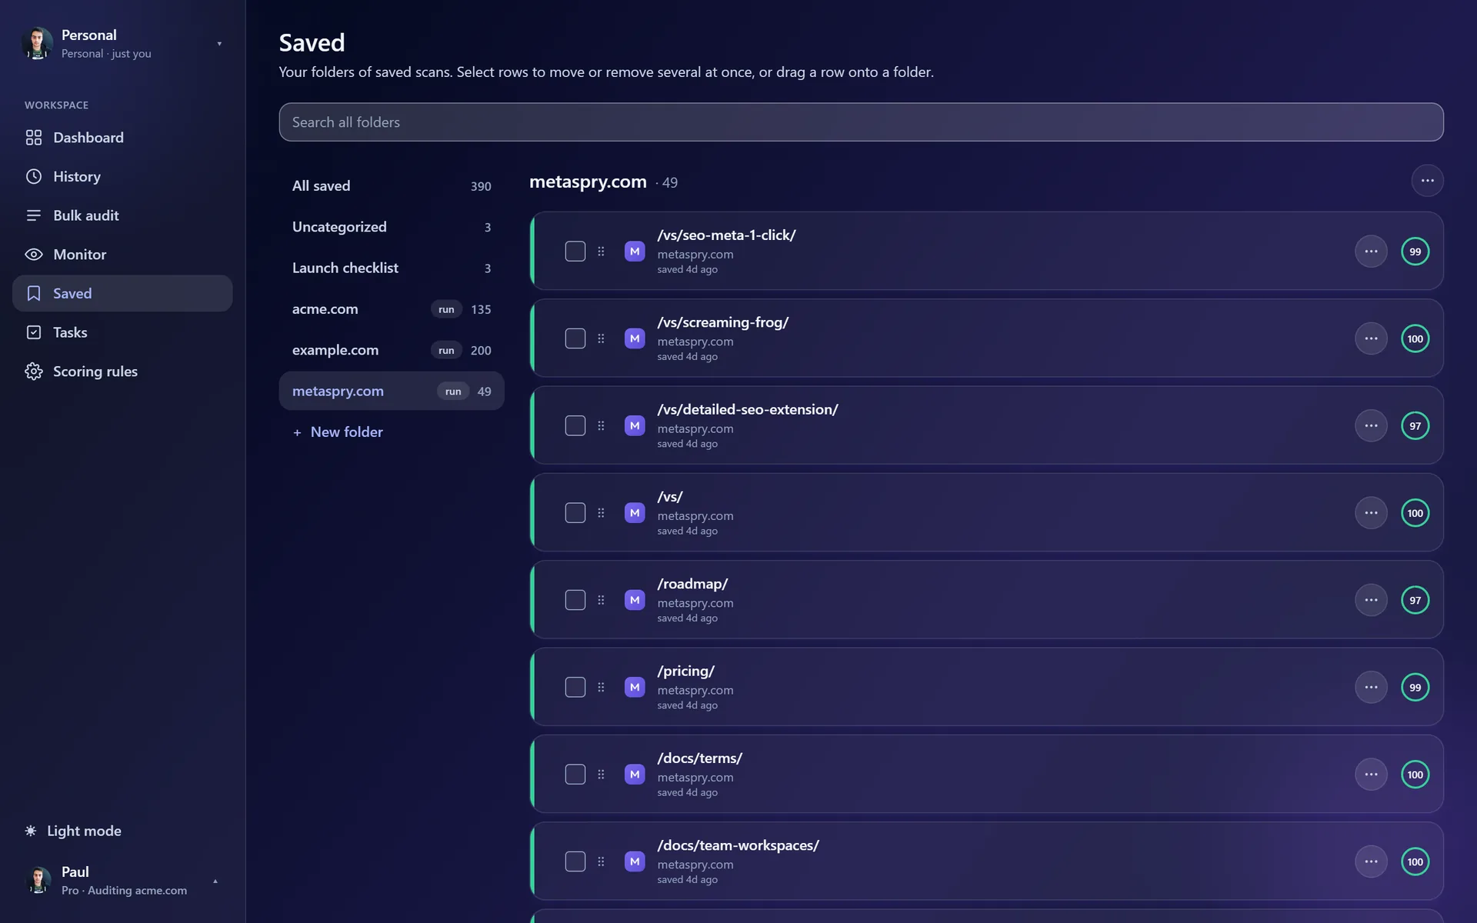Check the /pricing/ row checkbox
Viewport: 1477px width, 923px height.
[x=575, y=687]
